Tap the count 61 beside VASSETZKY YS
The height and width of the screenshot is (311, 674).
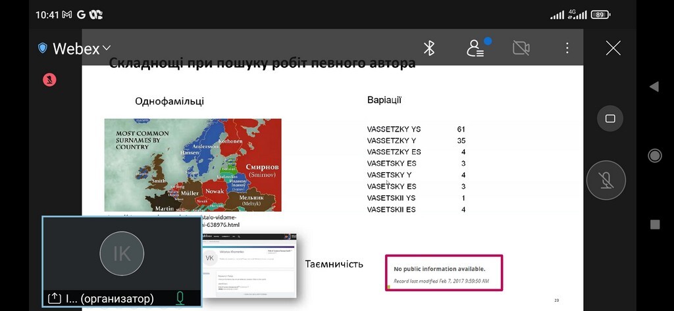tap(461, 129)
